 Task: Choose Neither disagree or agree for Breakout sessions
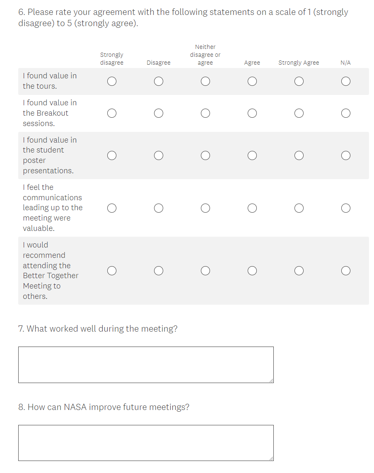205,113
